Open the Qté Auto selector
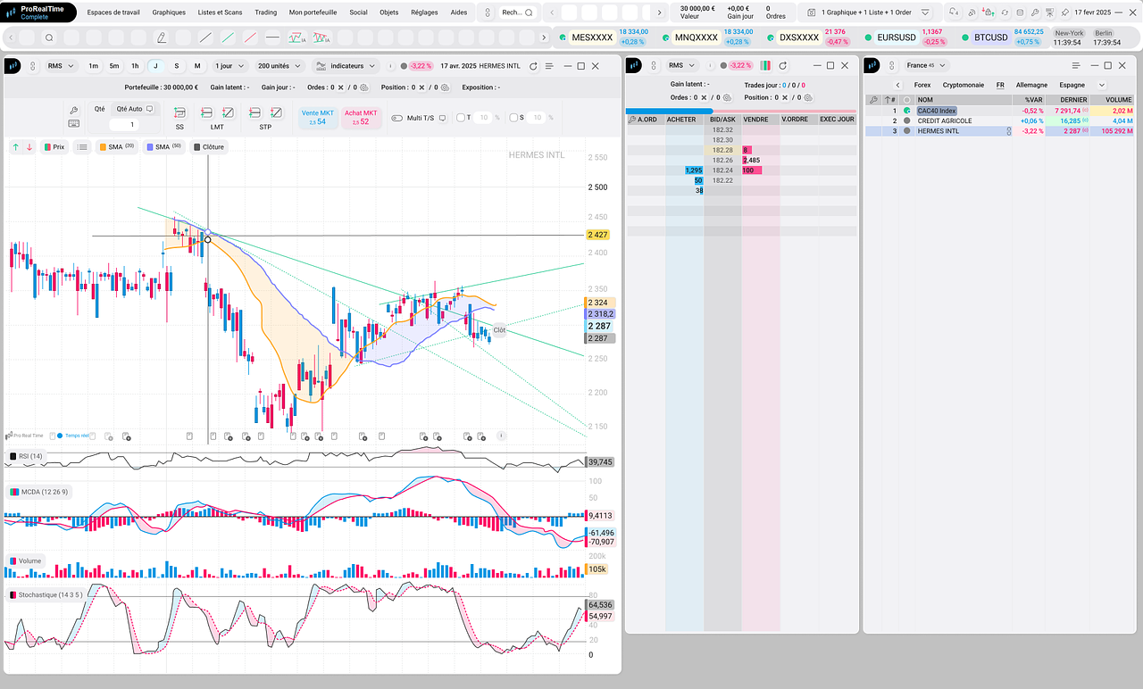1143x689 pixels. 136,109
